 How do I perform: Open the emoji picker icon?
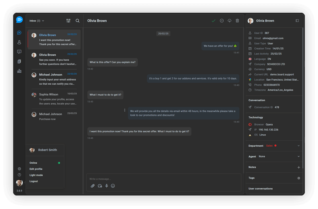click(113, 186)
